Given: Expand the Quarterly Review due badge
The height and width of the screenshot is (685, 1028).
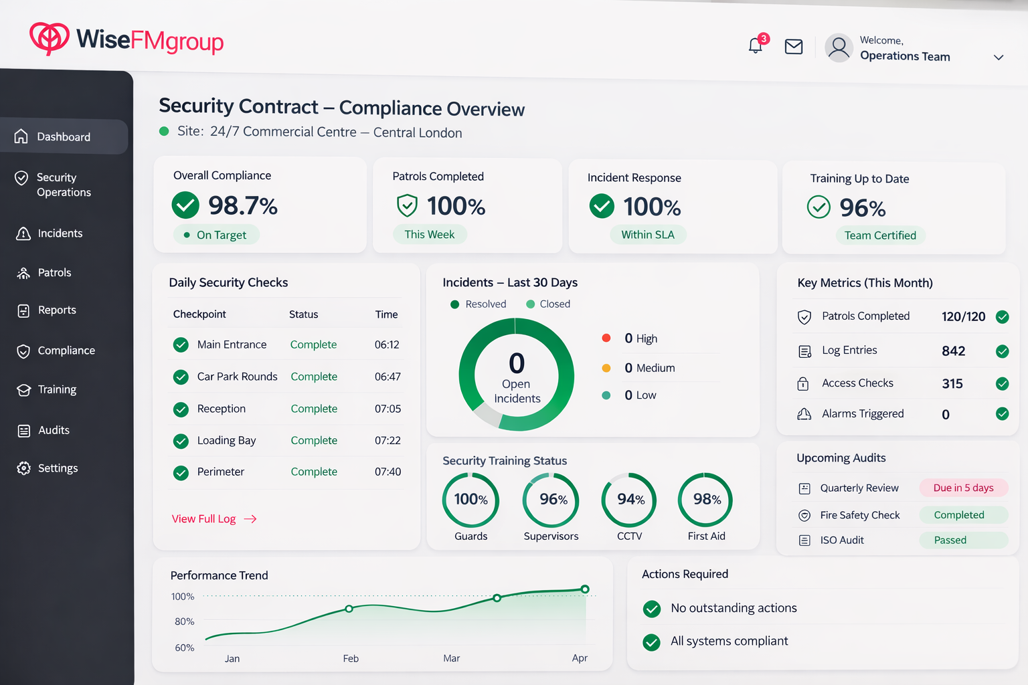Looking at the screenshot, I should coord(963,488).
